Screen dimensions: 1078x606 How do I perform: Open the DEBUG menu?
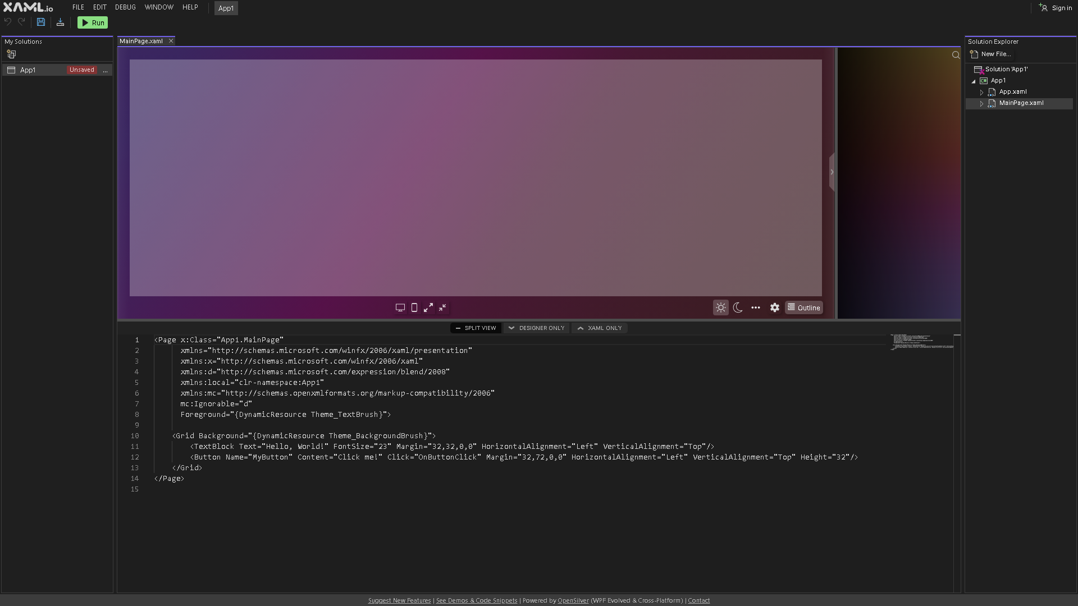[125, 7]
